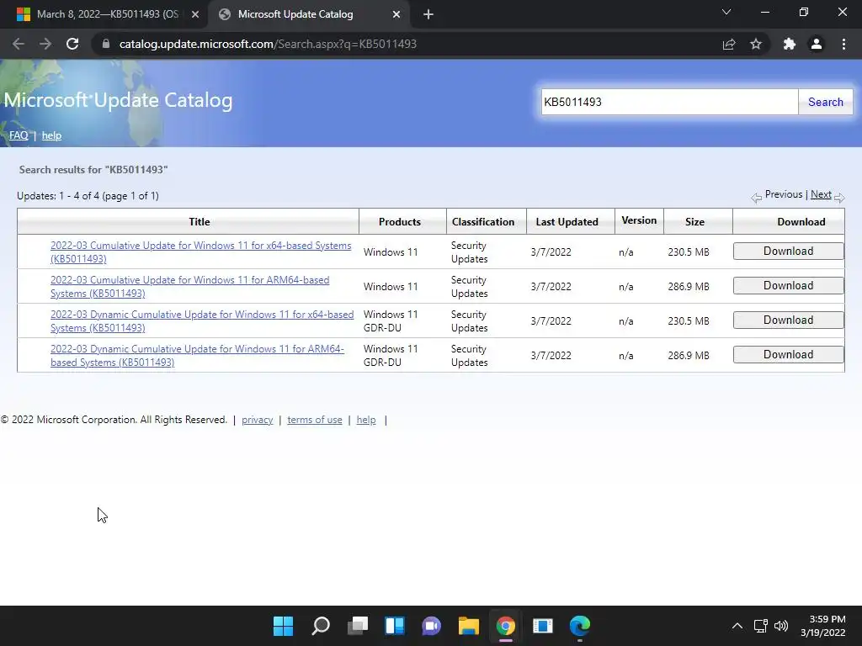The width and height of the screenshot is (862, 646).
Task: Open the footer help link
Action: click(366, 420)
